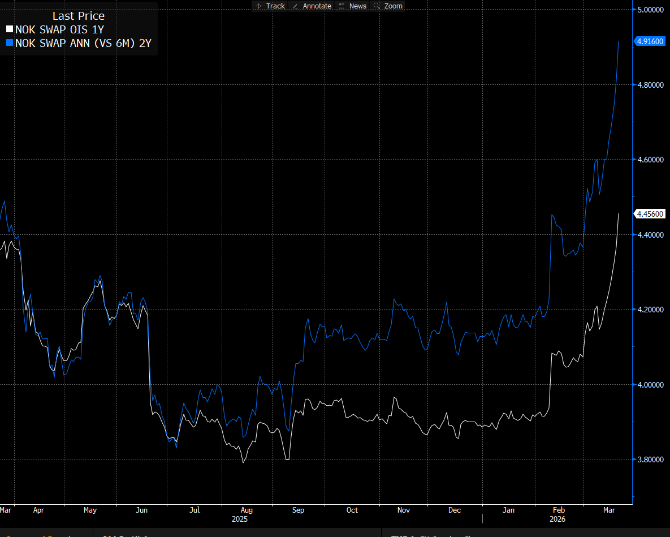Click the white 4.45600 last price tag
670x537 pixels.
pyautogui.click(x=650, y=214)
